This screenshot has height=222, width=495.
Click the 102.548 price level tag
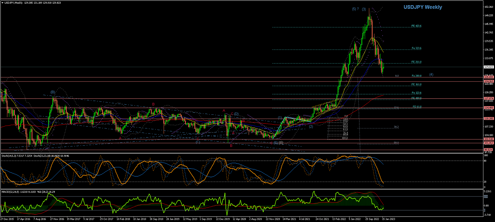[x=489, y=139]
